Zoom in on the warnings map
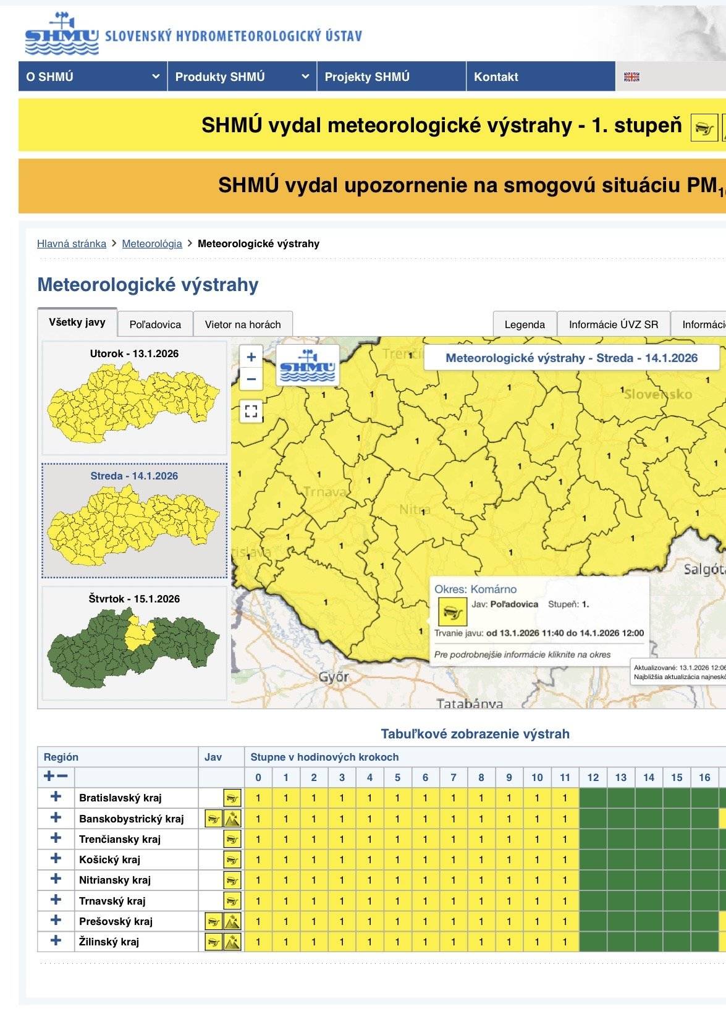Viewport: 726px width, 1022px height. coord(251,357)
